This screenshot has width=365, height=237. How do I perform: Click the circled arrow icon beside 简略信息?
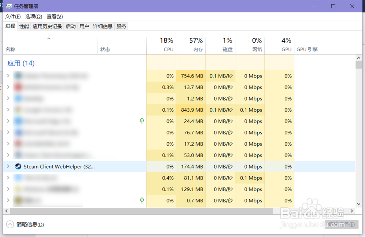pos(10,225)
